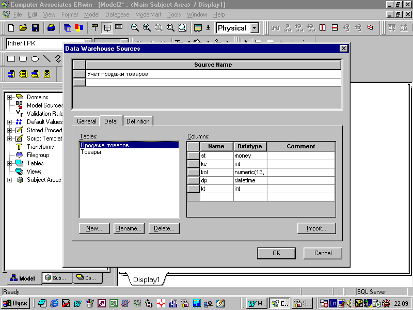Open the Physical model type dropdown

pyautogui.click(x=255, y=28)
